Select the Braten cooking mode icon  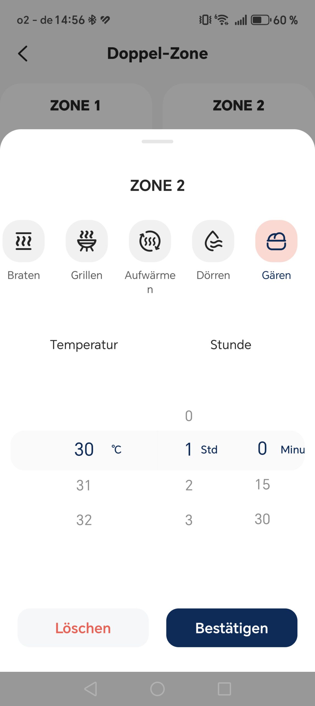pos(23,241)
